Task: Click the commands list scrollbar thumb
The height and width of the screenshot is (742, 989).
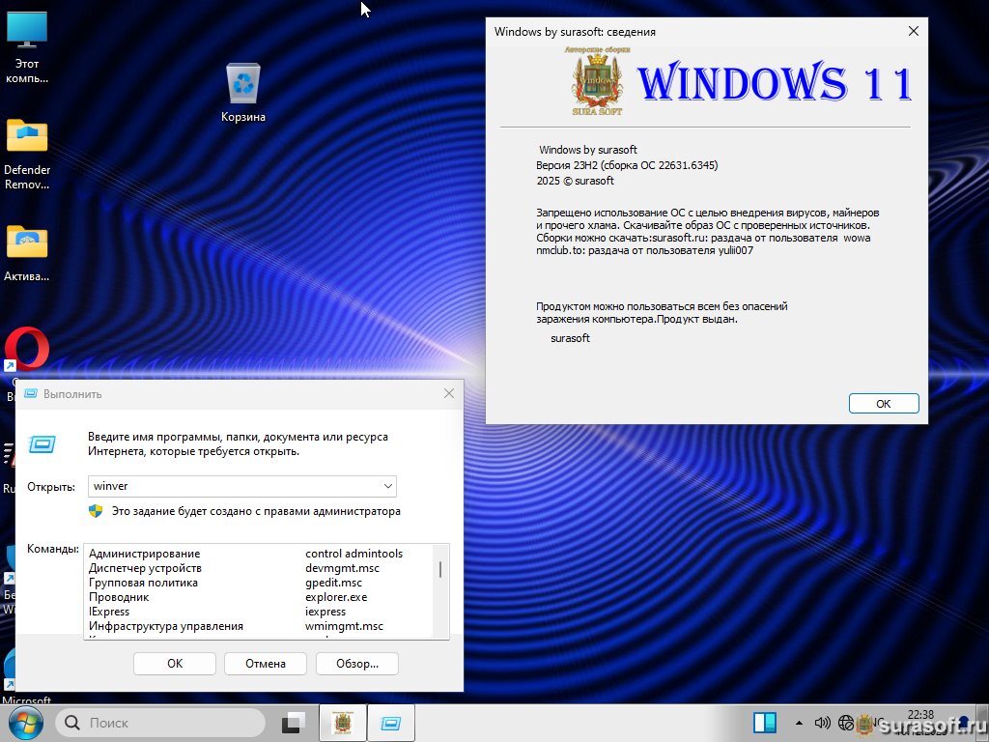Action: [440, 569]
